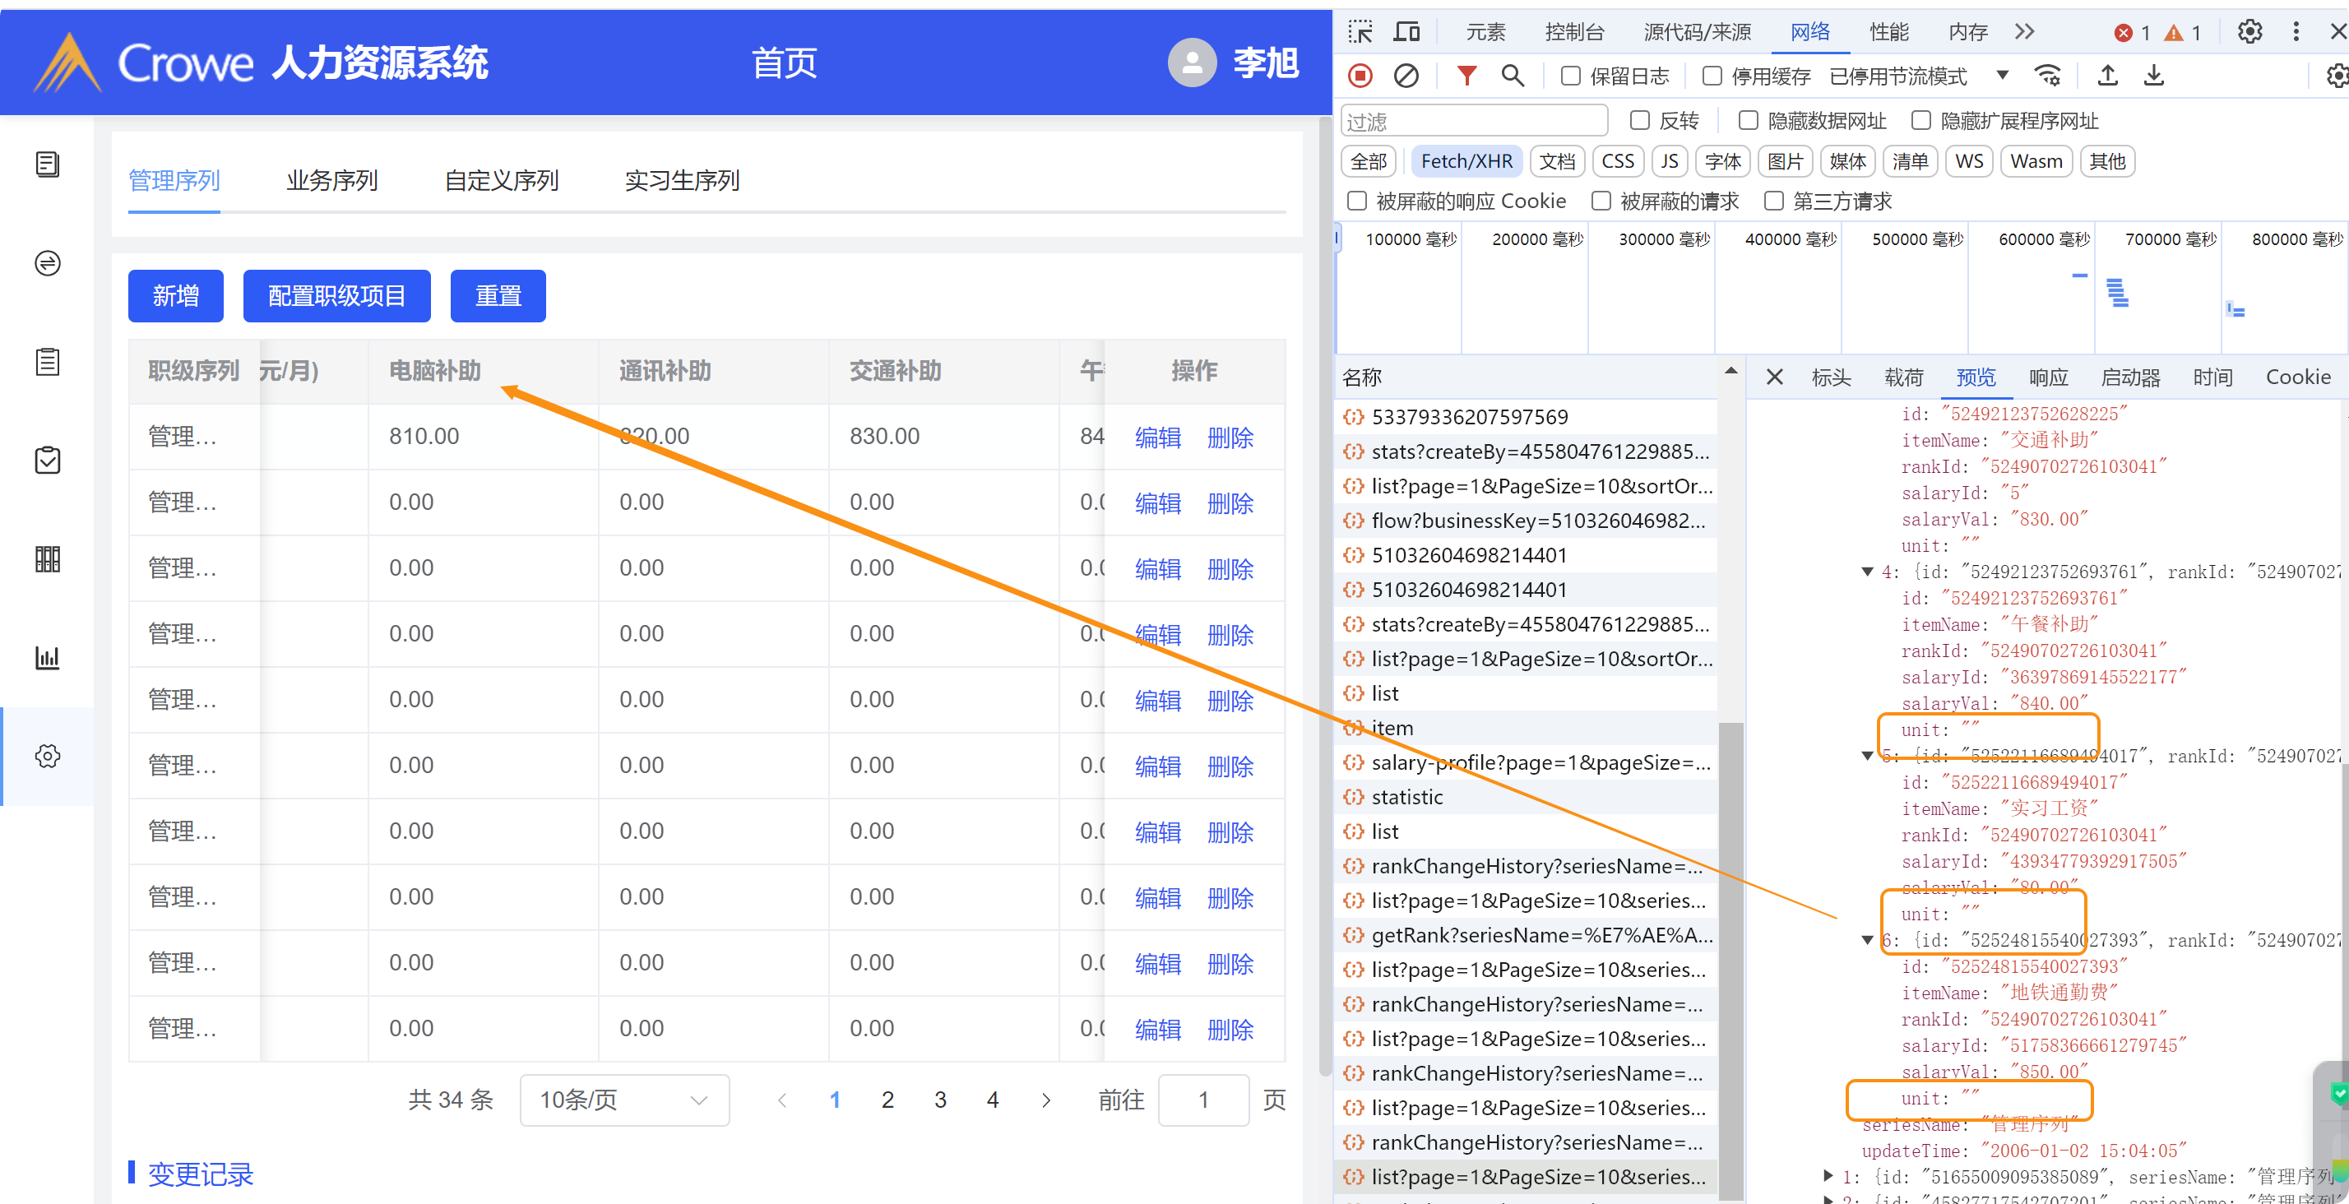2349x1204 pixels.
Task: Enable the 保留日志 checkbox
Action: [x=1570, y=76]
